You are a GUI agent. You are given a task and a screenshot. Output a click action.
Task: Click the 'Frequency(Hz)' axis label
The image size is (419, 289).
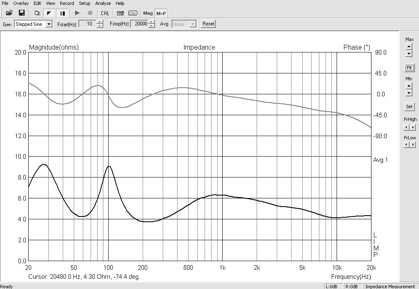(351, 277)
